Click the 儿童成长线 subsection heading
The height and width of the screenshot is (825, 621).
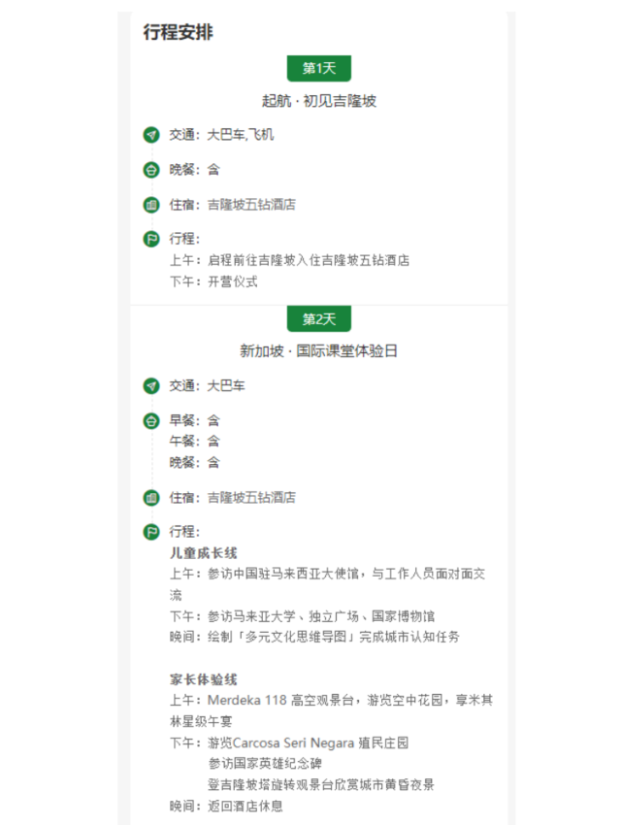coord(204,553)
